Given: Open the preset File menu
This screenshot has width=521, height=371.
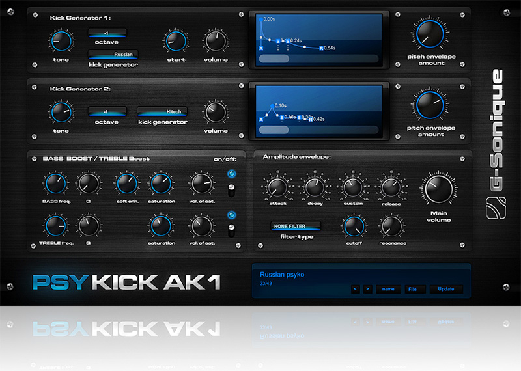Looking at the screenshot, I should (414, 288).
